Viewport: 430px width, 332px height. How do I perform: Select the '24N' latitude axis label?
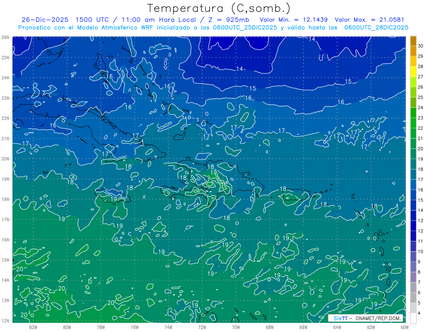click(5, 78)
